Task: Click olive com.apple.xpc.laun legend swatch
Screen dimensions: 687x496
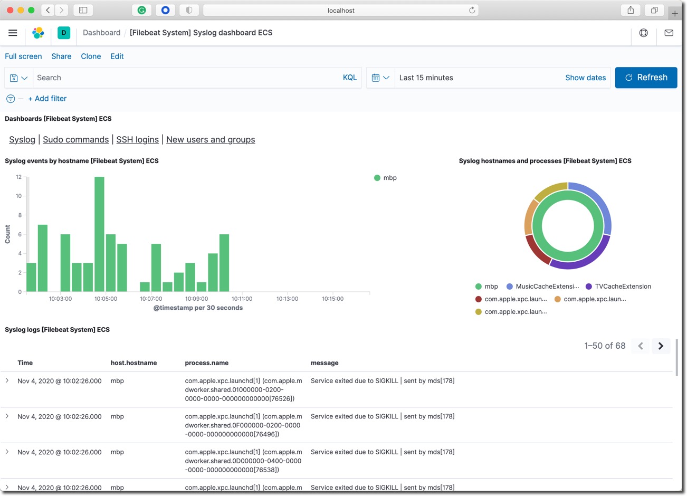Action: point(479,312)
